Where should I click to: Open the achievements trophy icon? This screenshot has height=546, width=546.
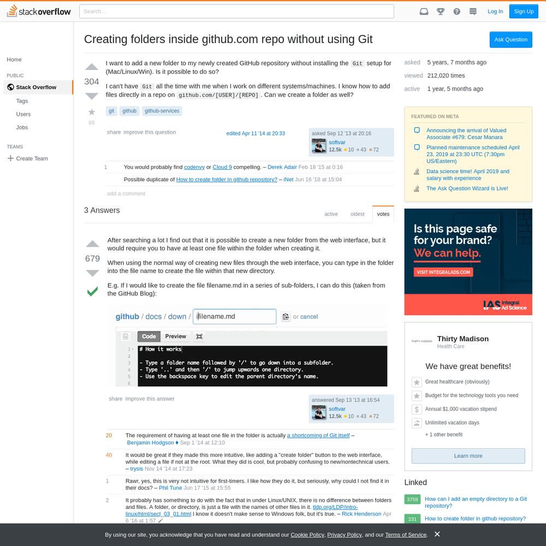(440, 11)
